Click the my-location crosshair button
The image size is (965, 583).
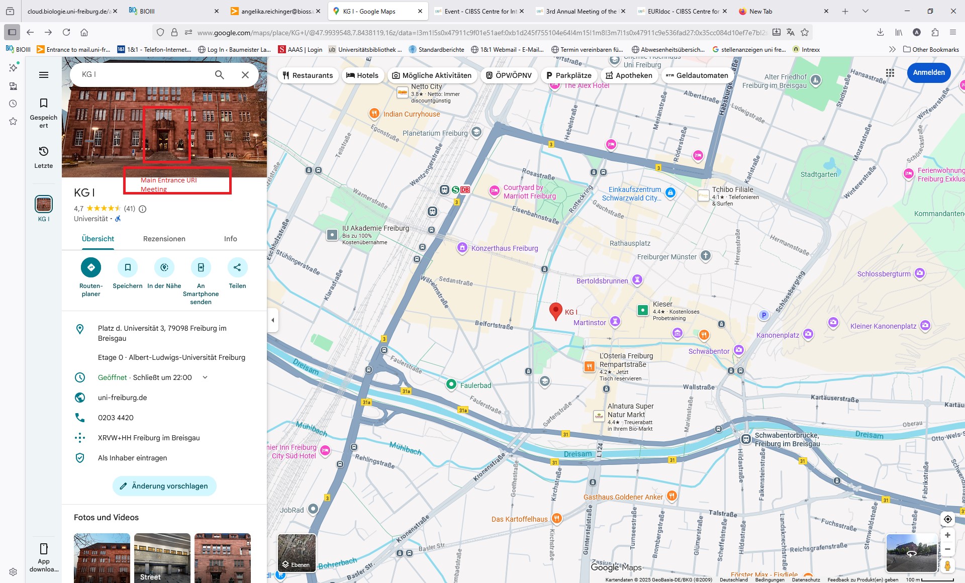pyautogui.click(x=947, y=519)
